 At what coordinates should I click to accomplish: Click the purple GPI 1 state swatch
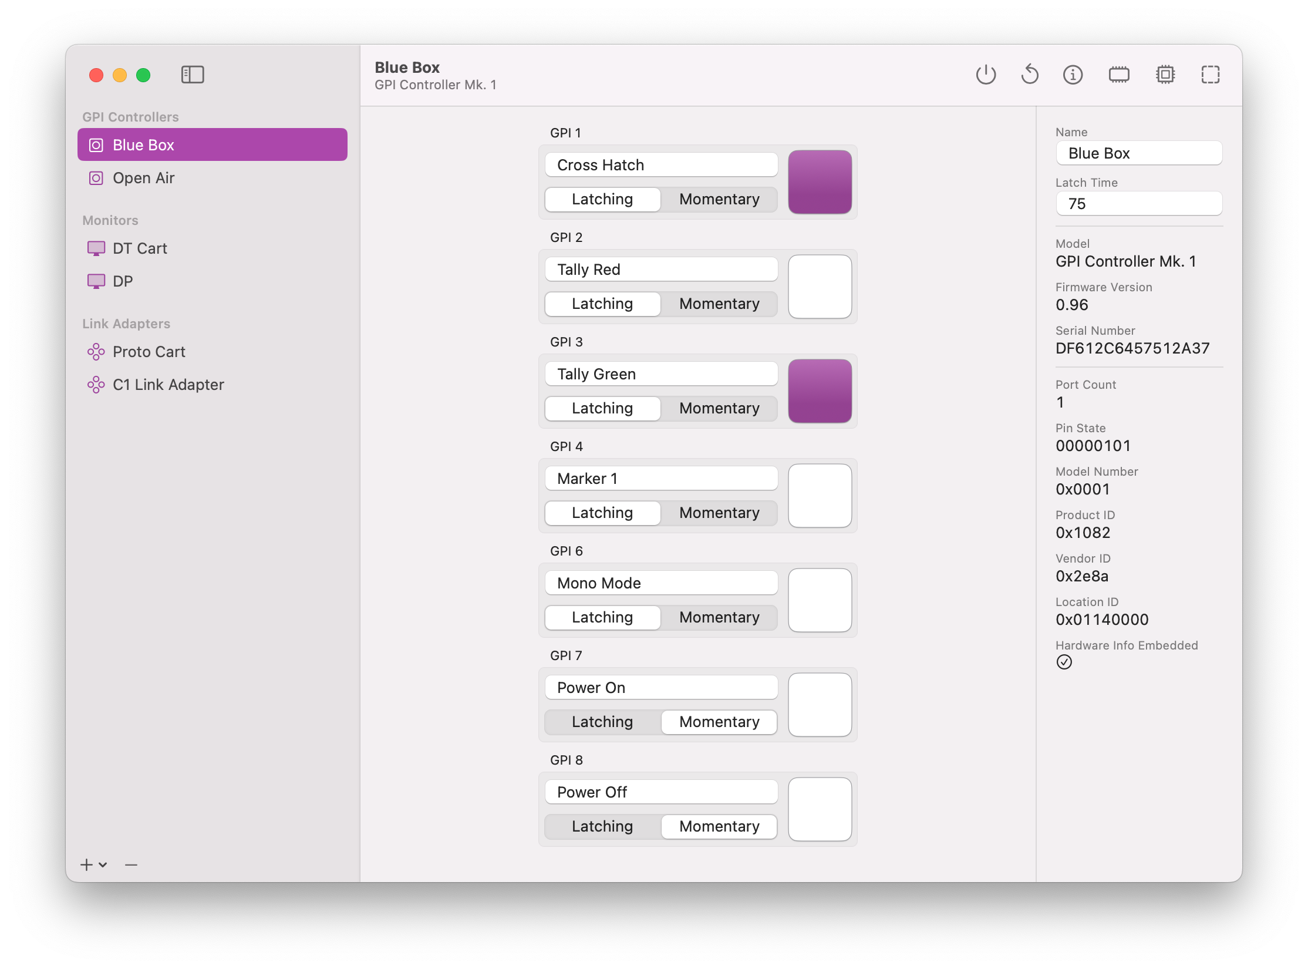(820, 182)
